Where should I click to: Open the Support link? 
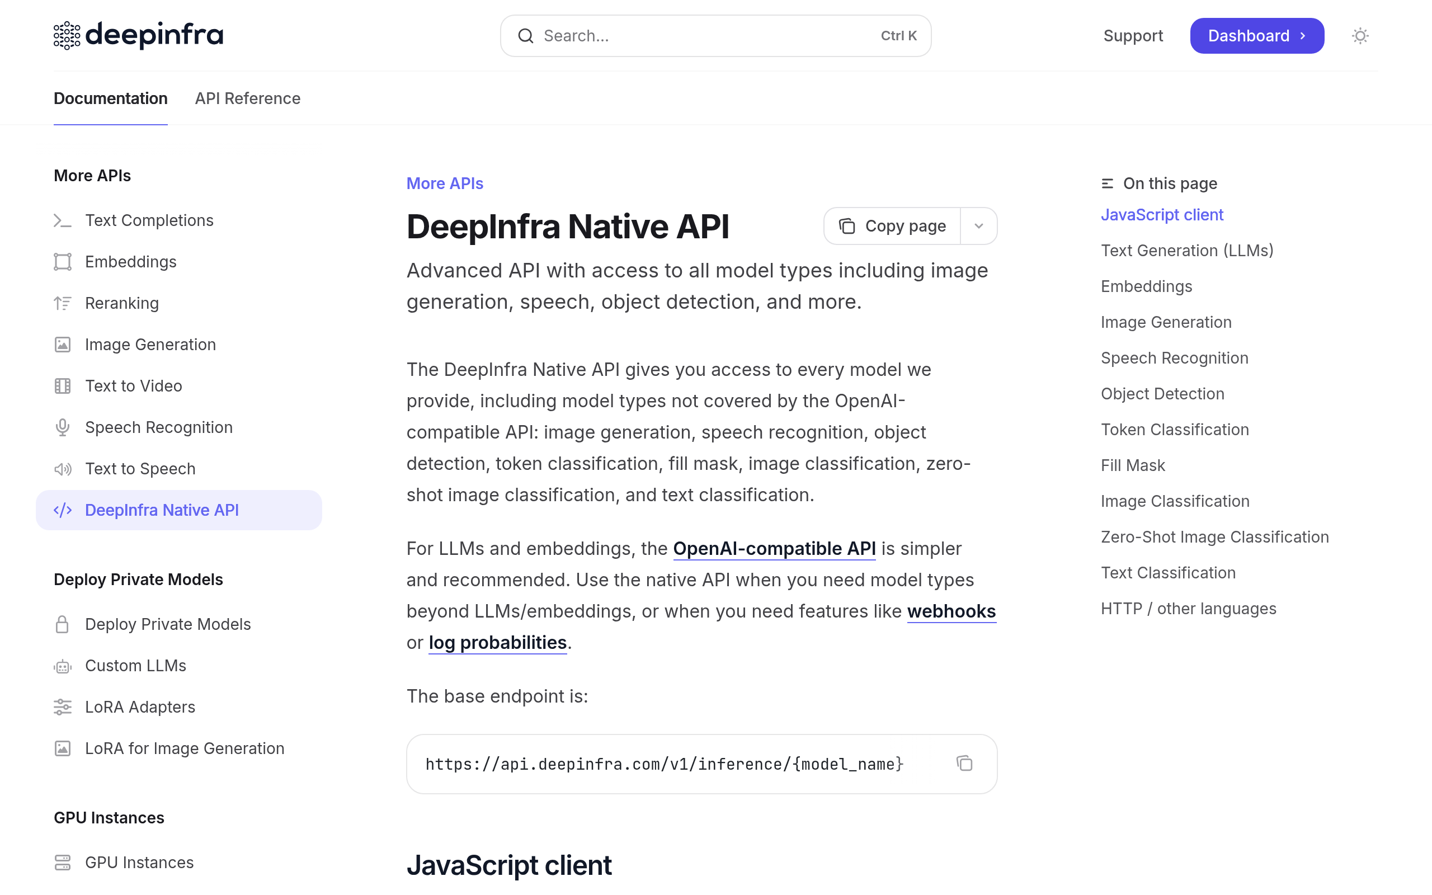1133,35
